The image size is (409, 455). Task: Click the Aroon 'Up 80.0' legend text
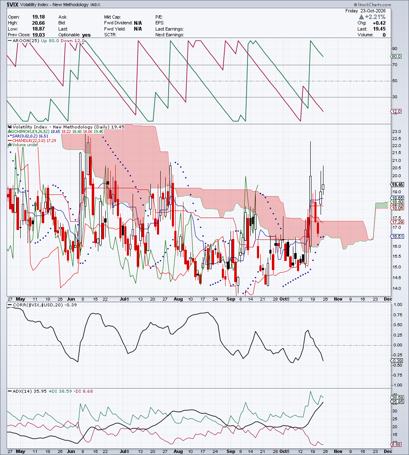click(x=50, y=40)
